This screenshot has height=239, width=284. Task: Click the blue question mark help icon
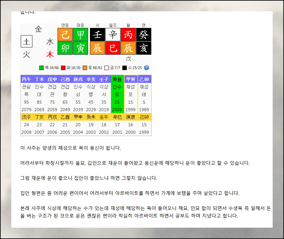147,68
